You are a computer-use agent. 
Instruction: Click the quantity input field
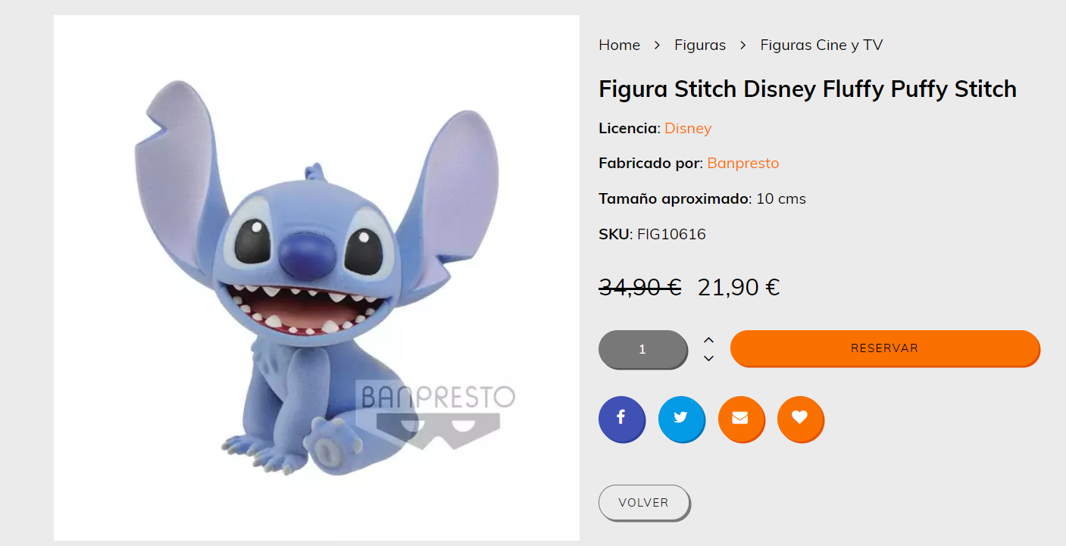click(x=642, y=349)
